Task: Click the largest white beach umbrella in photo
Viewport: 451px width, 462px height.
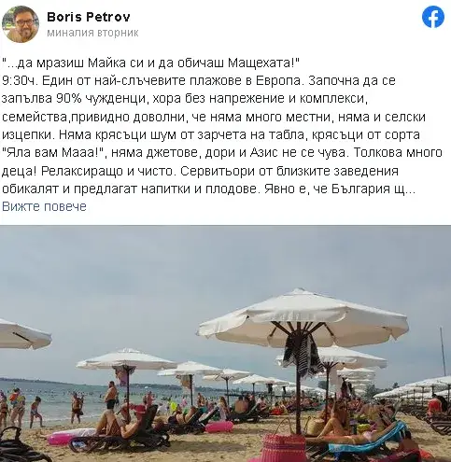Action: (x=303, y=318)
